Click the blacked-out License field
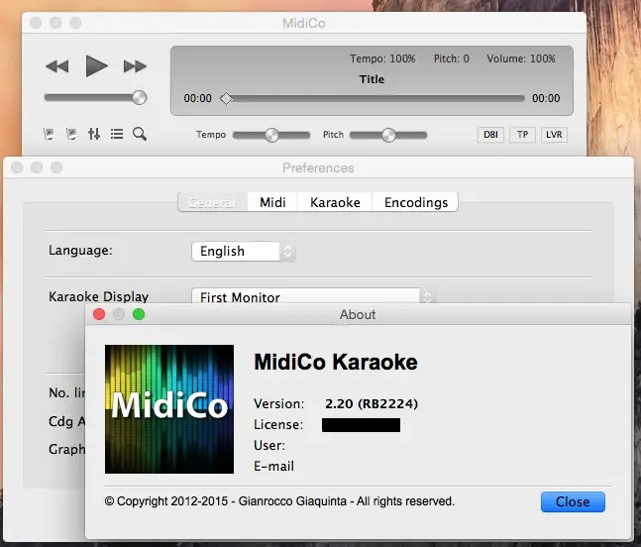Viewport: 641px width, 547px height. click(x=361, y=425)
